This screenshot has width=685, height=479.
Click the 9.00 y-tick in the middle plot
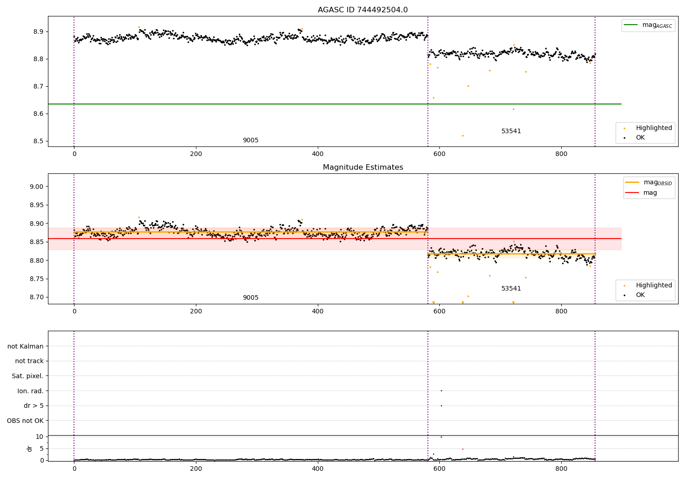point(36,187)
